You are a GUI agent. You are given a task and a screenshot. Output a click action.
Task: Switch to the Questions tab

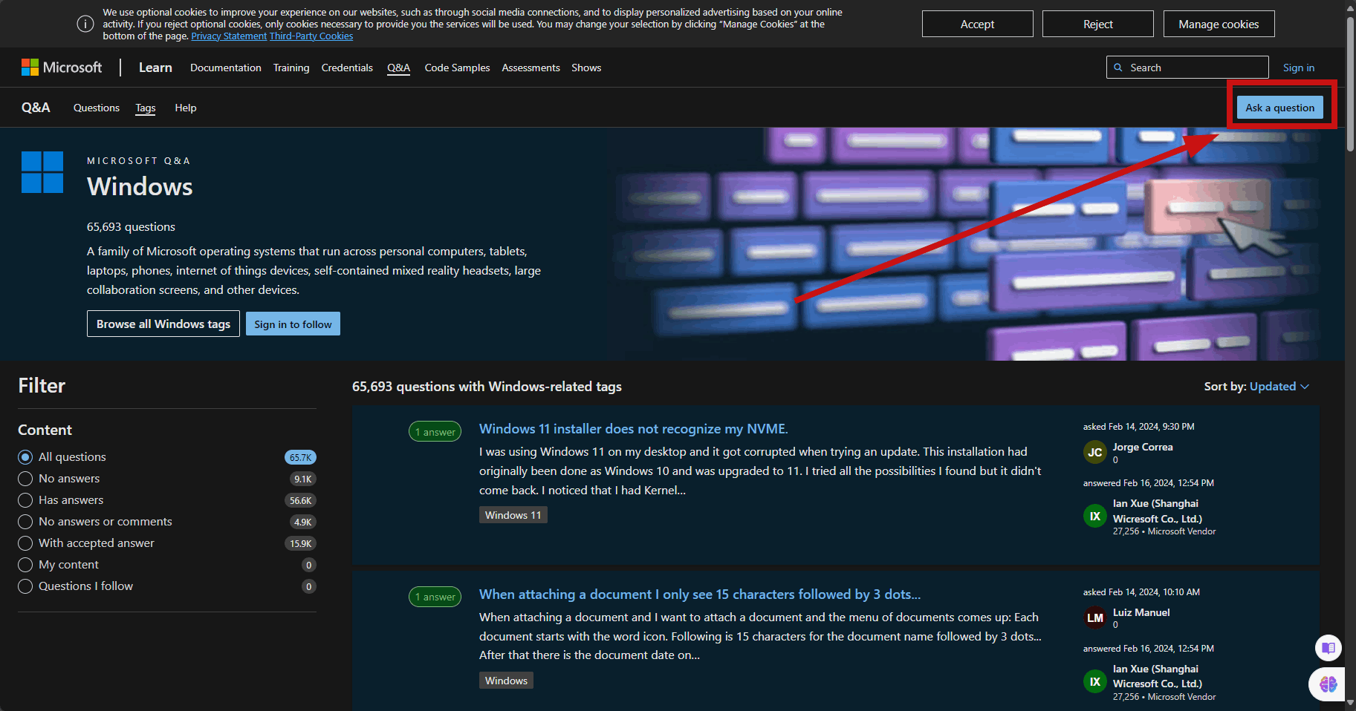(97, 108)
